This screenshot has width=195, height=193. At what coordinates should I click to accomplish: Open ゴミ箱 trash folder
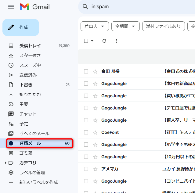[39, 153]
